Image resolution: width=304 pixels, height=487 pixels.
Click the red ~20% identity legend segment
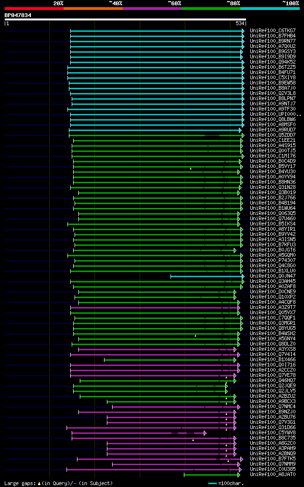click(34, 9)
